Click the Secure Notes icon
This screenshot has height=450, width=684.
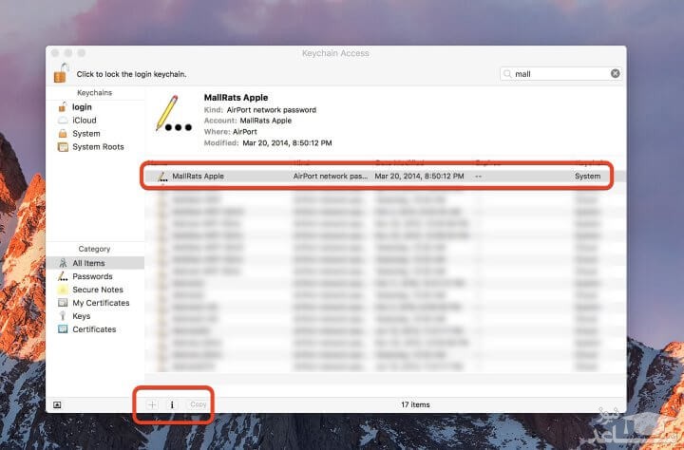63,290
